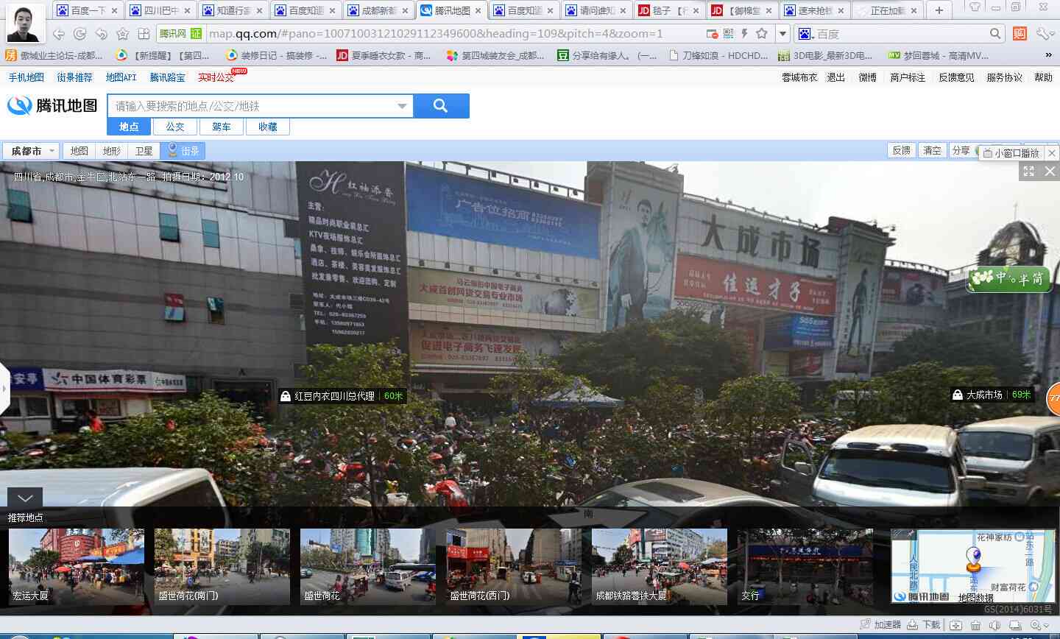Click 小窗口播放 mini window play button
Screen dimensions: 1060x639
click(1011, 153)
